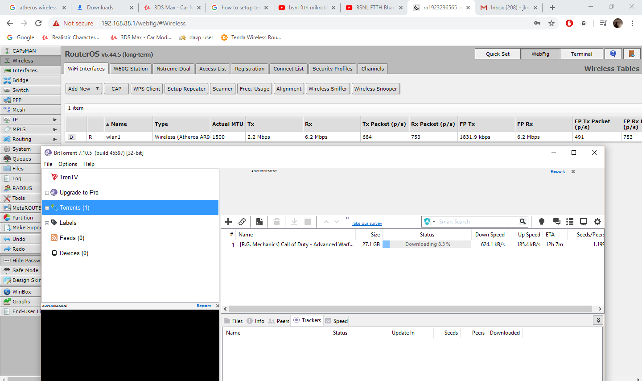
Task: Open the Files tab in BitTorrent
Action: 233,321
